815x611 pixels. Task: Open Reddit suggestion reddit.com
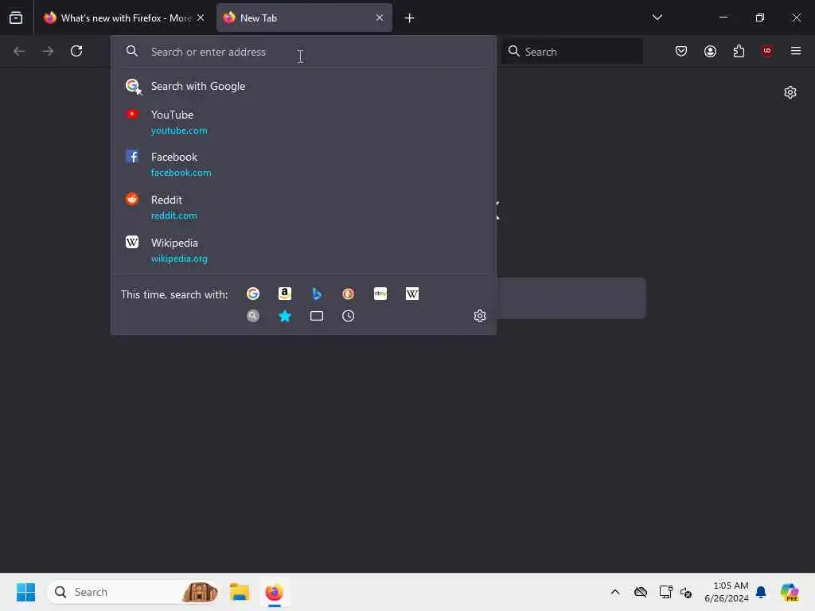coord(303,208)
